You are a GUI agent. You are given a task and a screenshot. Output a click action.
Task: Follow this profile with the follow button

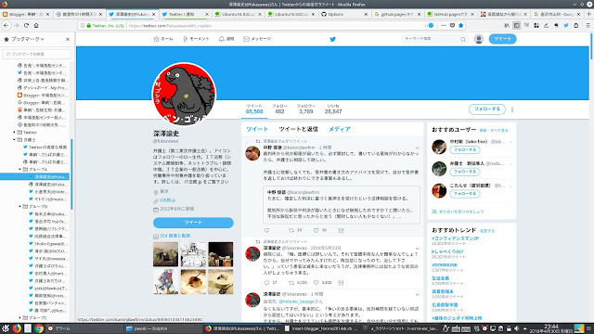click(x=486, y=109)
